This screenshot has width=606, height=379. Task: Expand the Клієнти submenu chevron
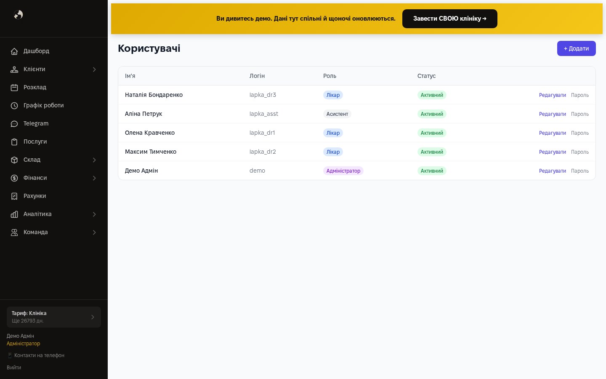point(94,69)
